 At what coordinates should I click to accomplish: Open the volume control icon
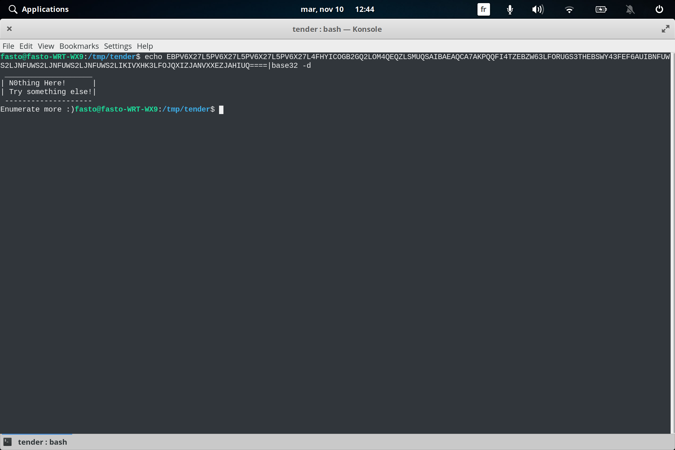pos(538,9)
